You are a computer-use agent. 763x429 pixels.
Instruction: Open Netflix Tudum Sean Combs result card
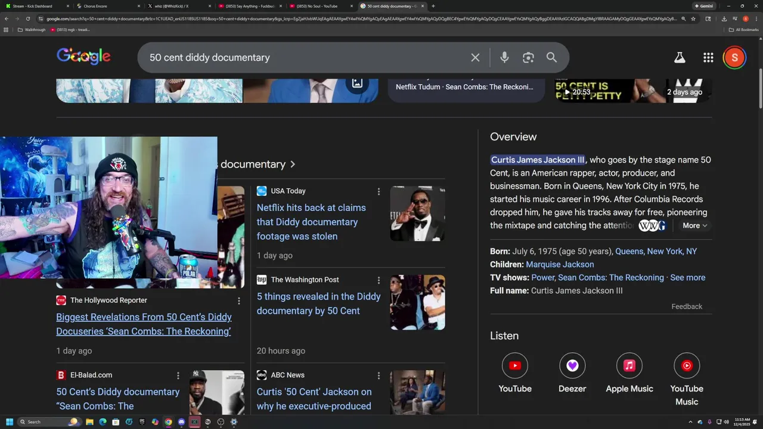click(466, 91)
